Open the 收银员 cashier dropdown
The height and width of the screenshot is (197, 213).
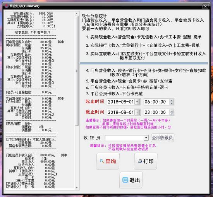click(x=146, y=138)
